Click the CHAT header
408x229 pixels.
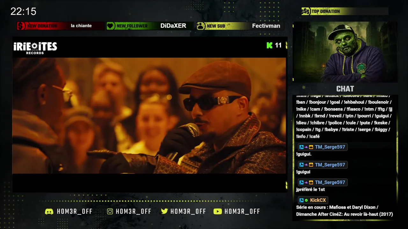[345, 89]
